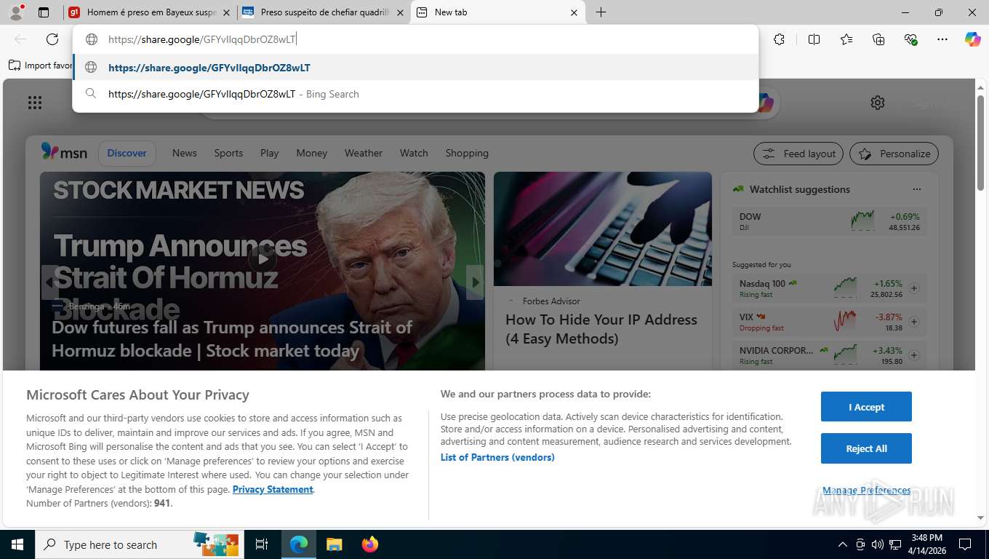989x559 pixels.
Task: Open the Windows Start menu
Action: [x=17, y=544]
